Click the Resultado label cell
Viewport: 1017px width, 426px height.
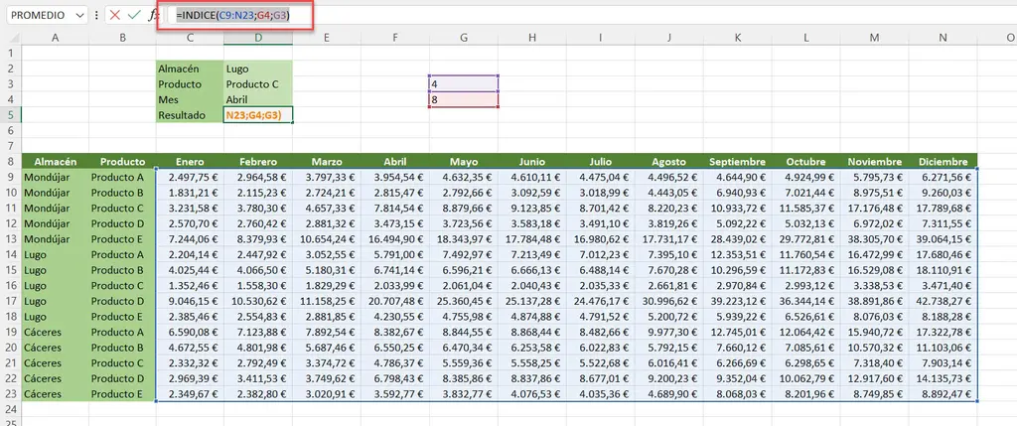click(x=190, y=115)
